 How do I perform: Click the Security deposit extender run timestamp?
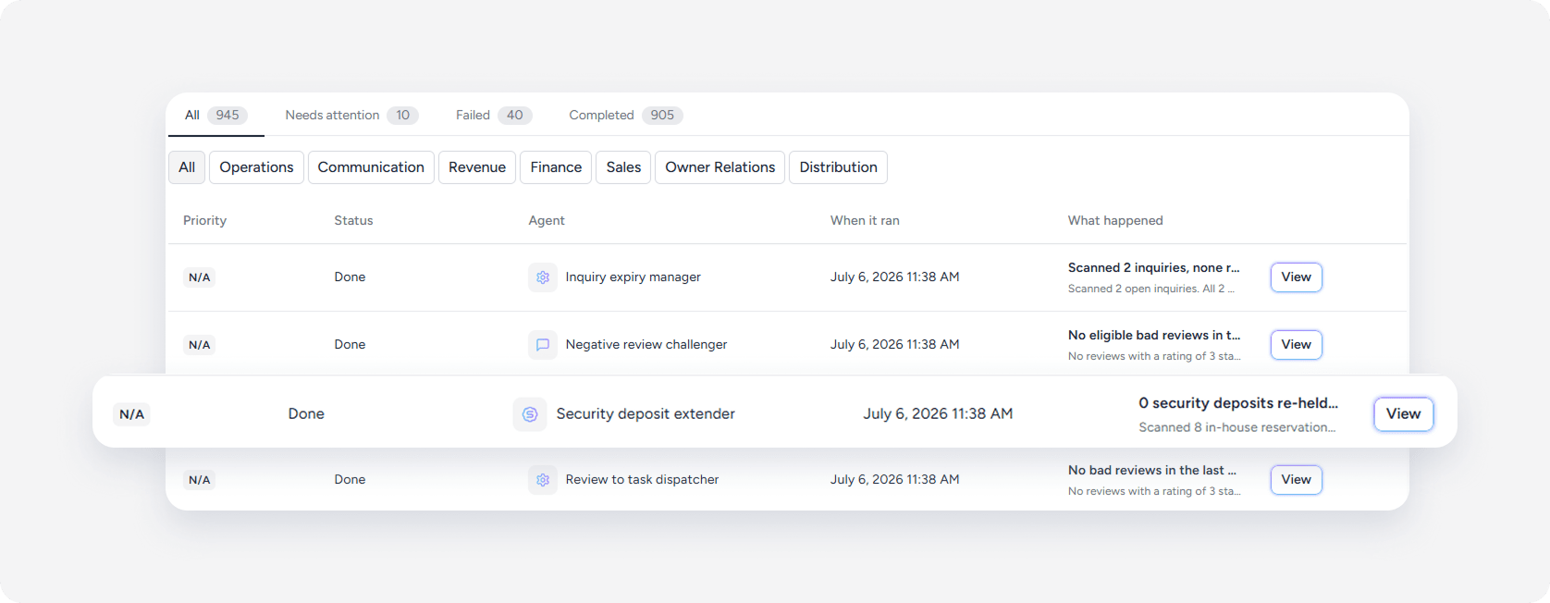click(x=939, y=414)
